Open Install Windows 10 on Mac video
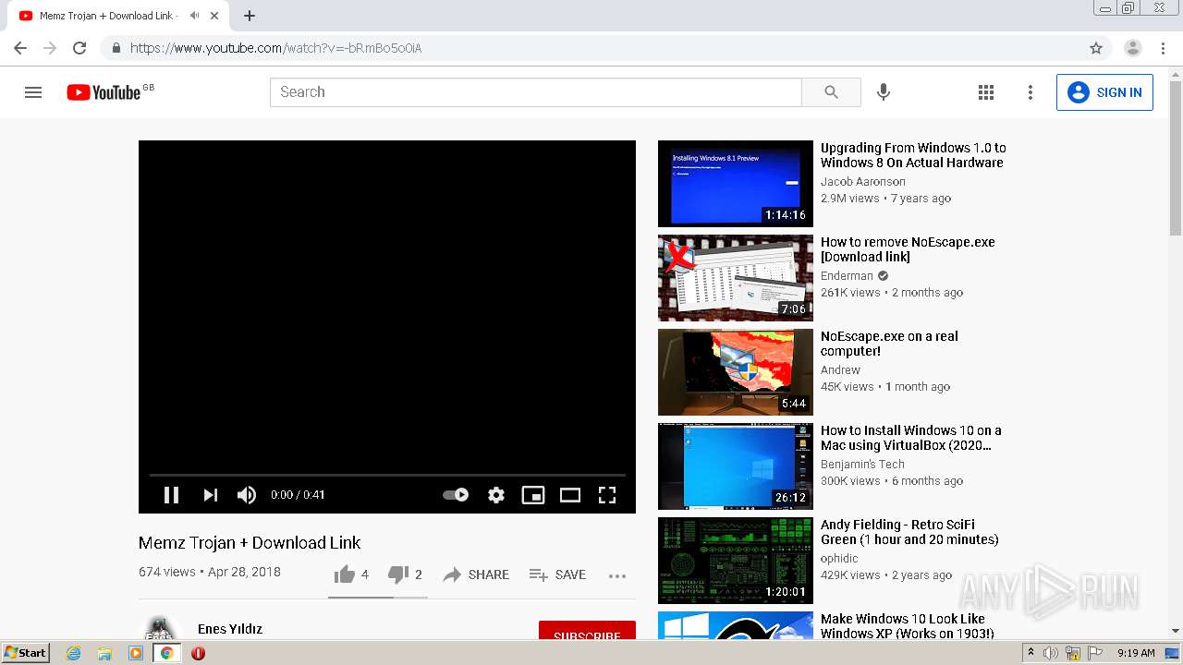The height and width of the screenshot is (665, 1183). (x=736, y=466)
